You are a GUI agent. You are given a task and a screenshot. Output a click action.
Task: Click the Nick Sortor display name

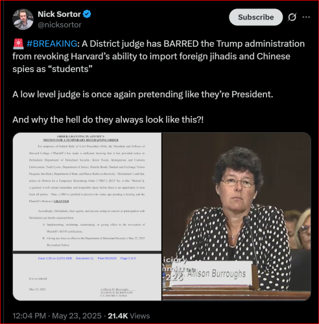tap(59, 14)
